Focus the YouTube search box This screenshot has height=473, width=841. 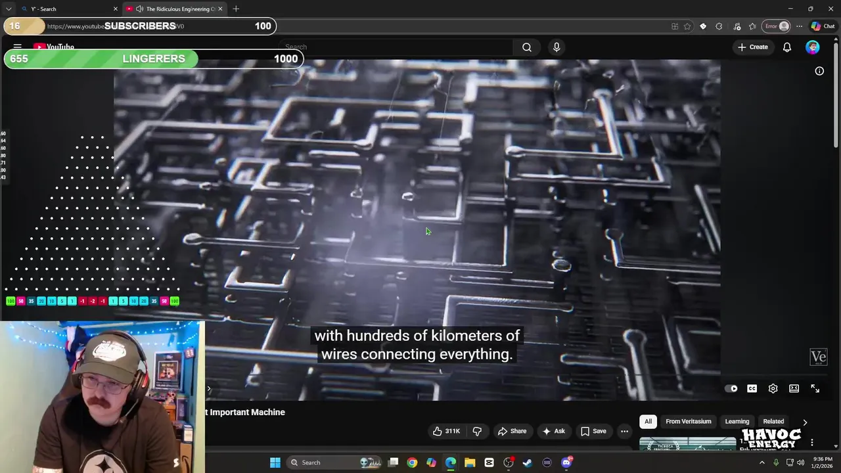pos(396,47)
